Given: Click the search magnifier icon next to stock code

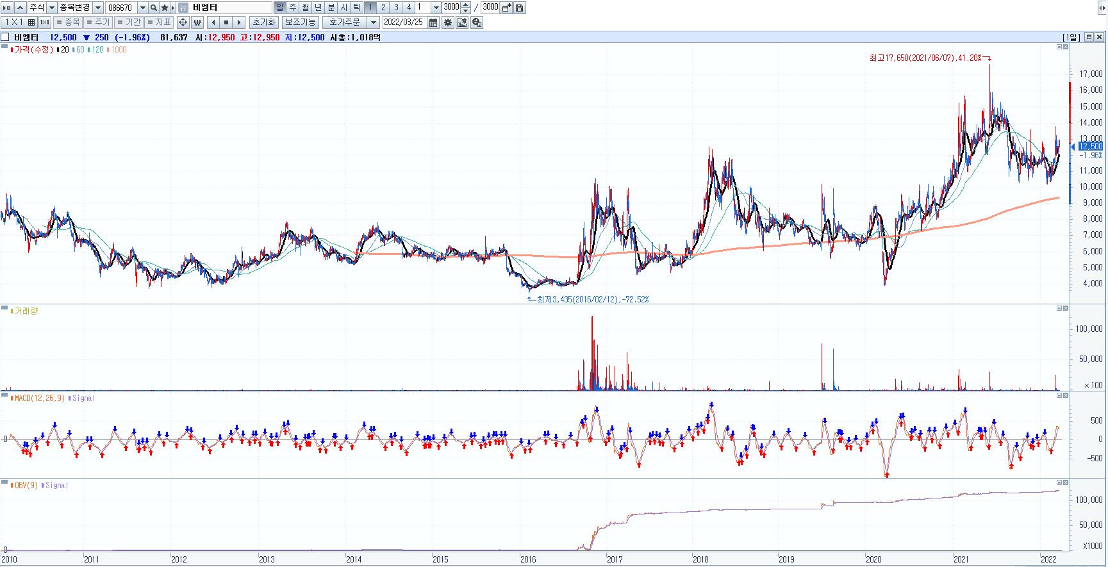Looking at the screenshot, I should coord(154,8).
